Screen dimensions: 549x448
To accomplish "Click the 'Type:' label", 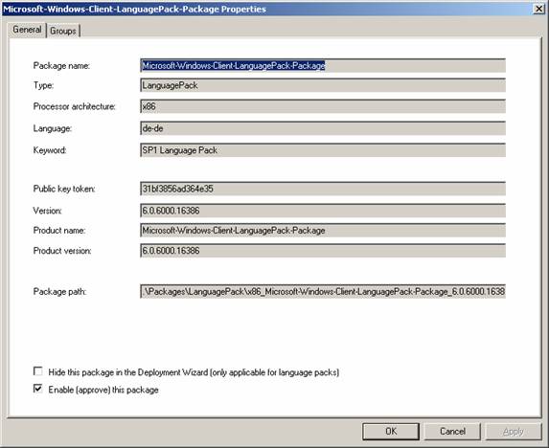I will click(43, 85).
